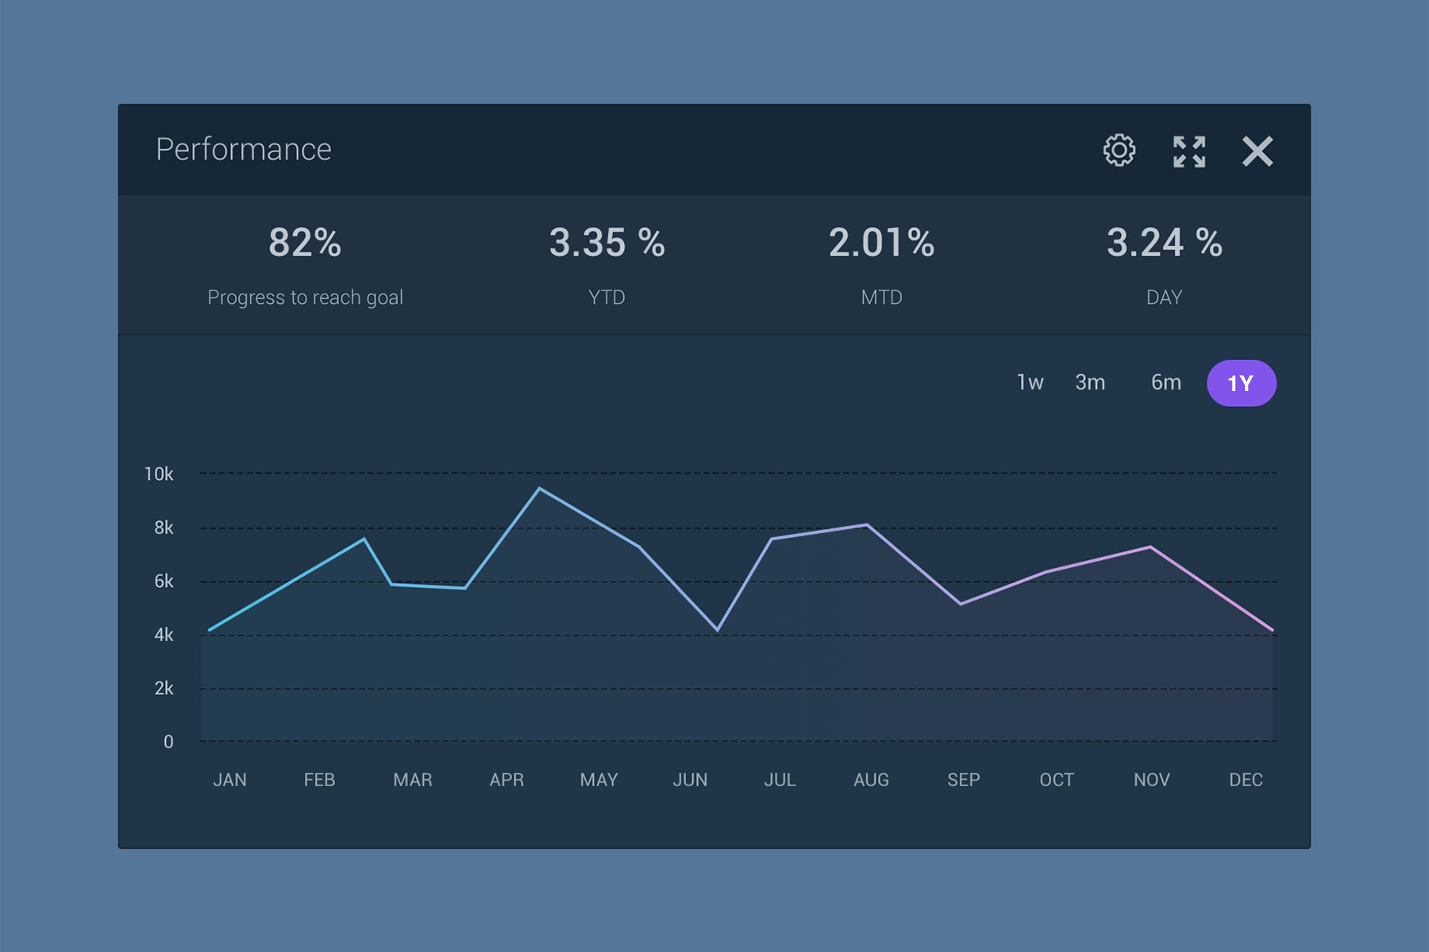Viewport: 1429px width, 952px height.
Task: Click the Performance panel title
Action: click(243, 149)
